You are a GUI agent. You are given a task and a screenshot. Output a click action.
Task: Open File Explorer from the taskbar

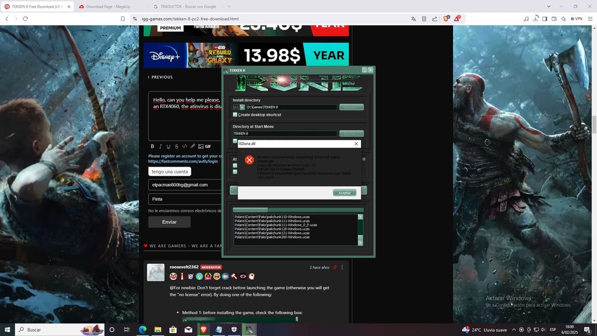(158, 329)
